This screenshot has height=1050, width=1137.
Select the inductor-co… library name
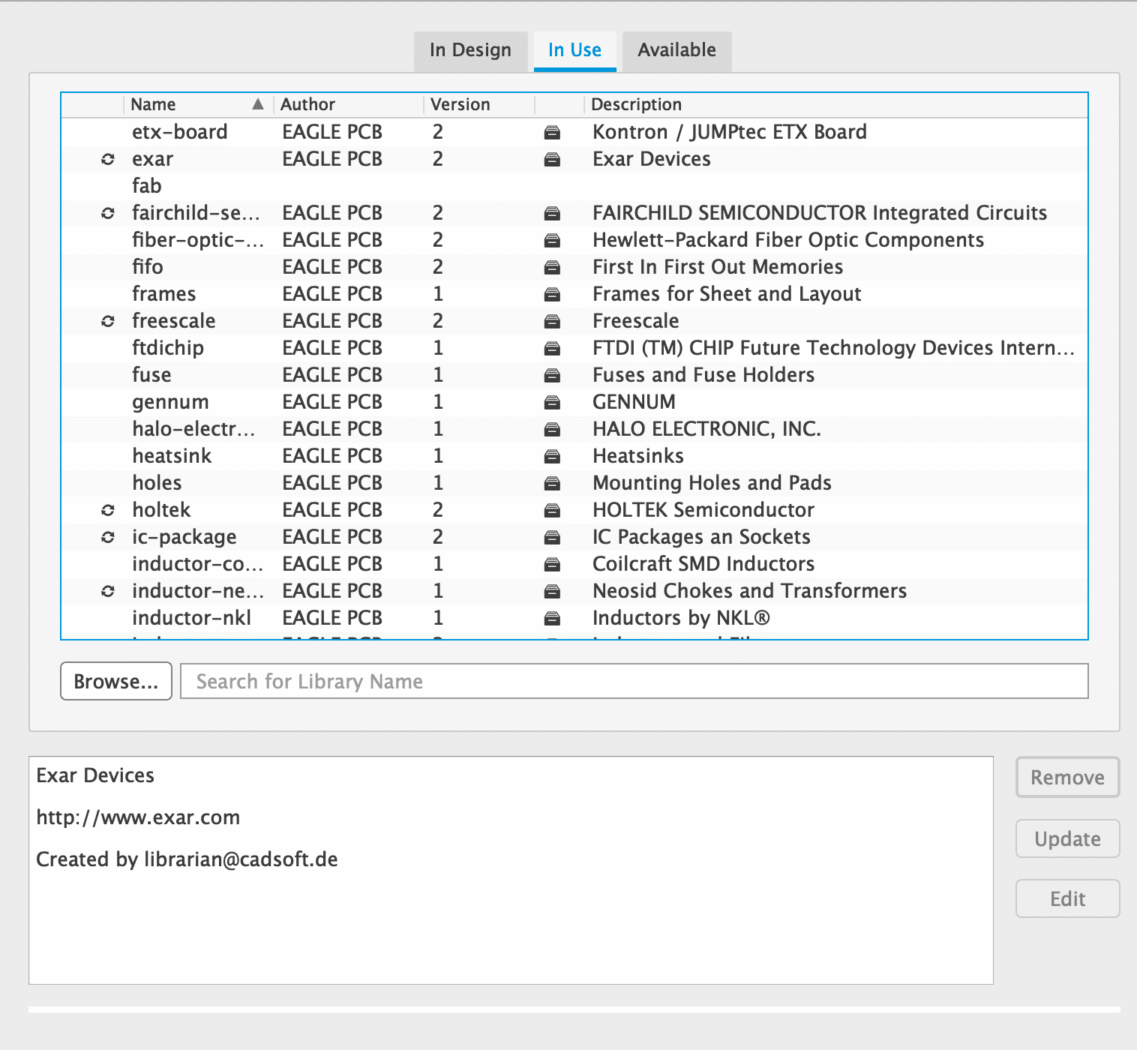coord(198,564)
